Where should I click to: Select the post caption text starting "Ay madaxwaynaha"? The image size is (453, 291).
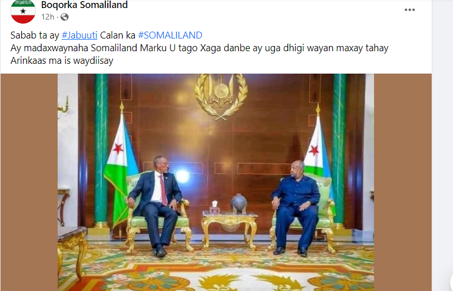[199, 54]
